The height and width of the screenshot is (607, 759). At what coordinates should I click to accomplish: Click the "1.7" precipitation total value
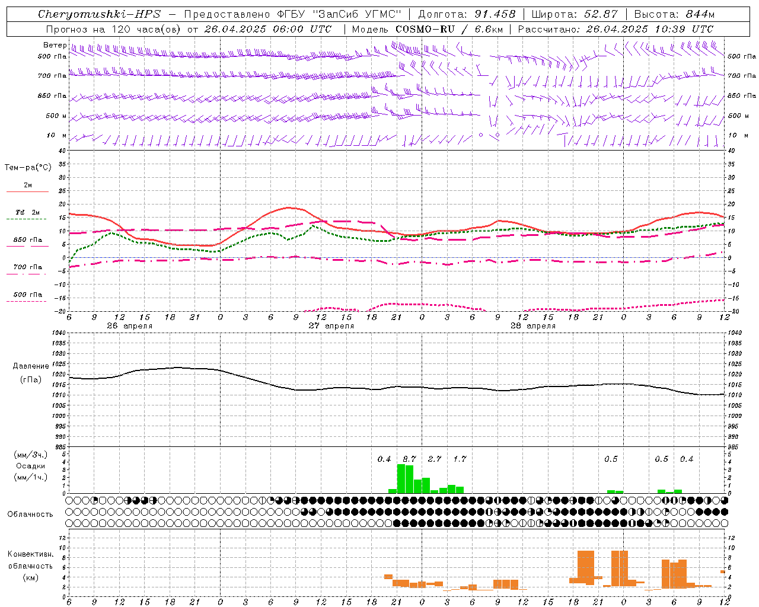[460, 459]
